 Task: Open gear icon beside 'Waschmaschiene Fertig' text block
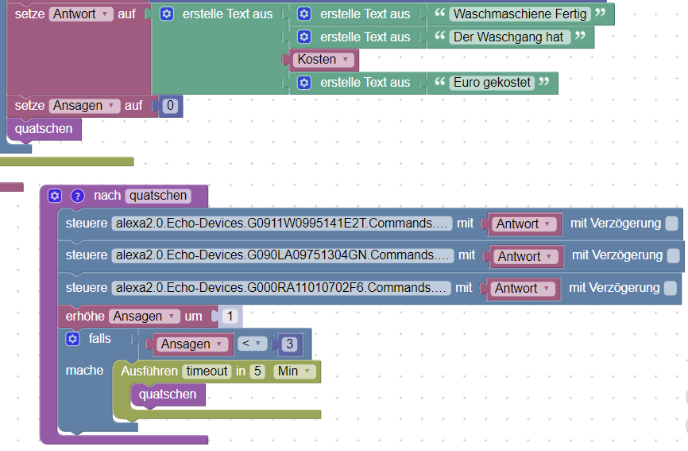(304, 14)
